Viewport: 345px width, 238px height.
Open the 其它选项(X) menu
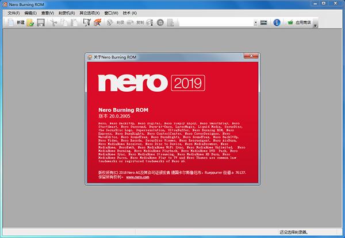click(90, 13)
